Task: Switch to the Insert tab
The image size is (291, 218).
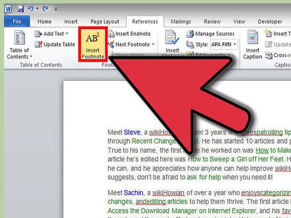Action: tap(71, 22)
